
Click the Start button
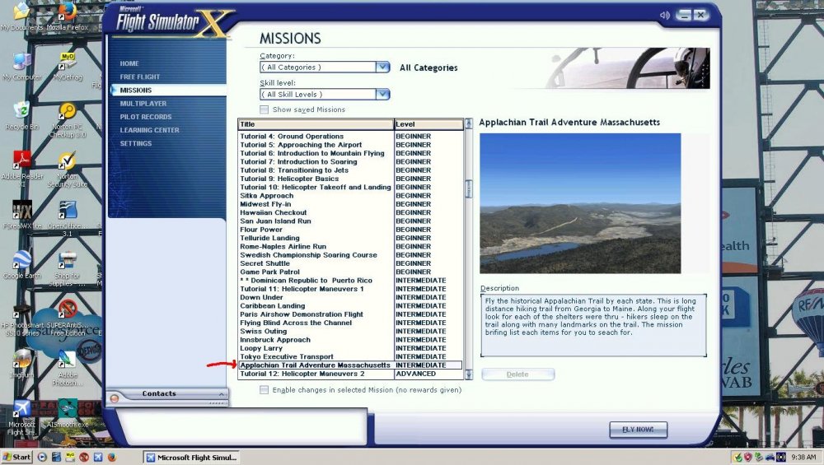pyautogui.click(x=17, y=457)
